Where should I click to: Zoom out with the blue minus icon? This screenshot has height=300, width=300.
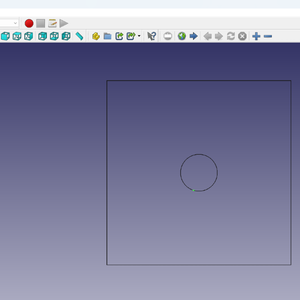[x=268, y=36]
